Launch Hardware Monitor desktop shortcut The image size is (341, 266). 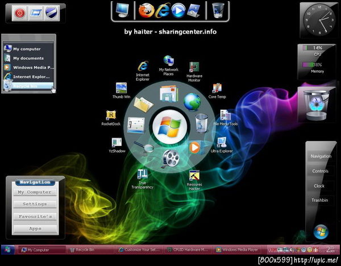pos(194,72)
